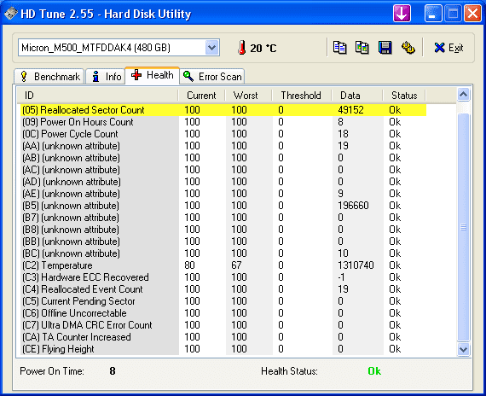Click data value 49152
486x396 pixels.
click(x=350, y=110)
